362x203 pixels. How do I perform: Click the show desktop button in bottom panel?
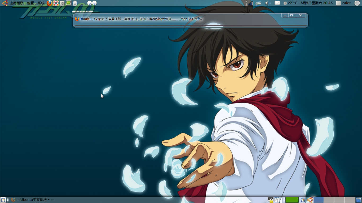pyautogui.click(x=3, y=200)
